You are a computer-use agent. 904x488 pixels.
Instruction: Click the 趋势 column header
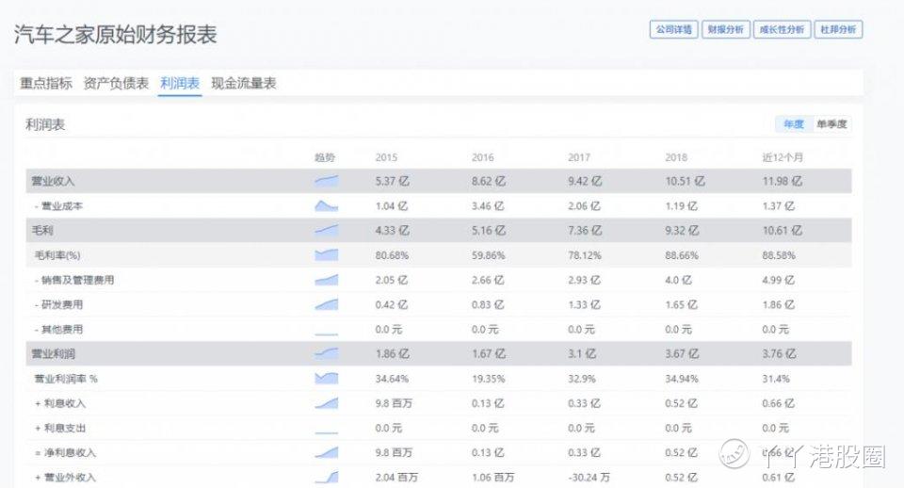point(325,157)
